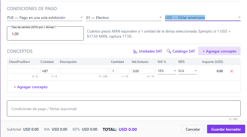The height and width of the screenshot is (137, 247).
Task: Delete the concept row with red X
Action: pyautogui.click(x=232, y=71)
